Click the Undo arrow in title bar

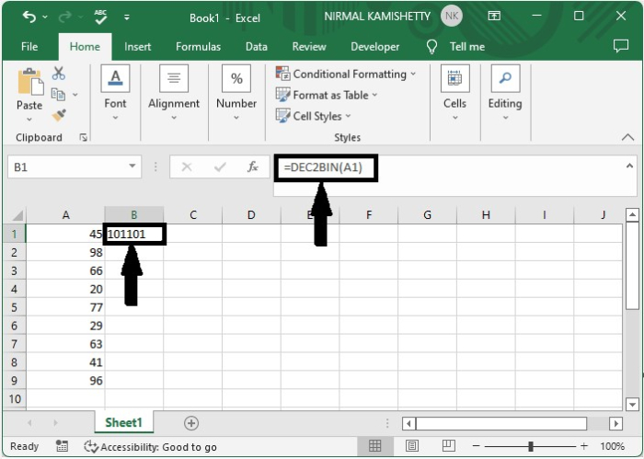pyautogui.click(x=29, y=17)
